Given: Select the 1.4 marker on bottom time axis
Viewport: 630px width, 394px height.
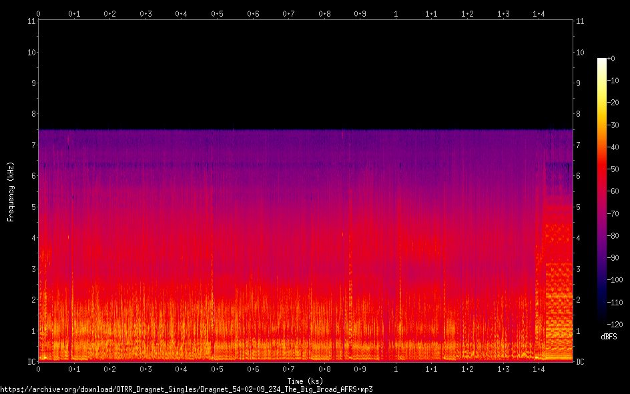Looking at the screenshot, I should [539, 369].
